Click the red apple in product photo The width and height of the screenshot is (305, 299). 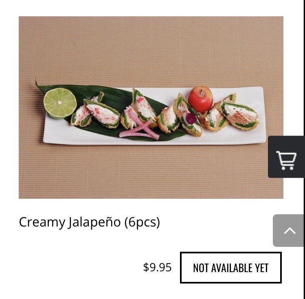pyautogui.click(x=200, y=99)
